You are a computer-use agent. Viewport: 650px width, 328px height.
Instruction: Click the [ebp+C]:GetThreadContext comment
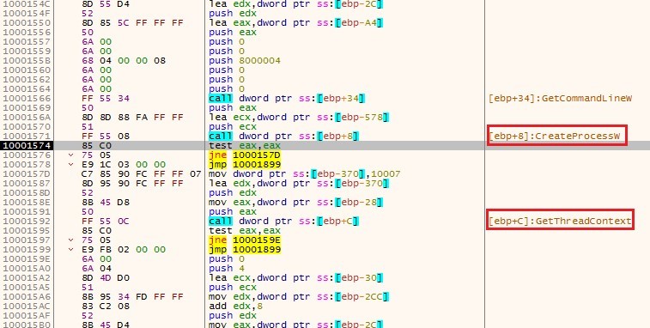coord(560,221)
